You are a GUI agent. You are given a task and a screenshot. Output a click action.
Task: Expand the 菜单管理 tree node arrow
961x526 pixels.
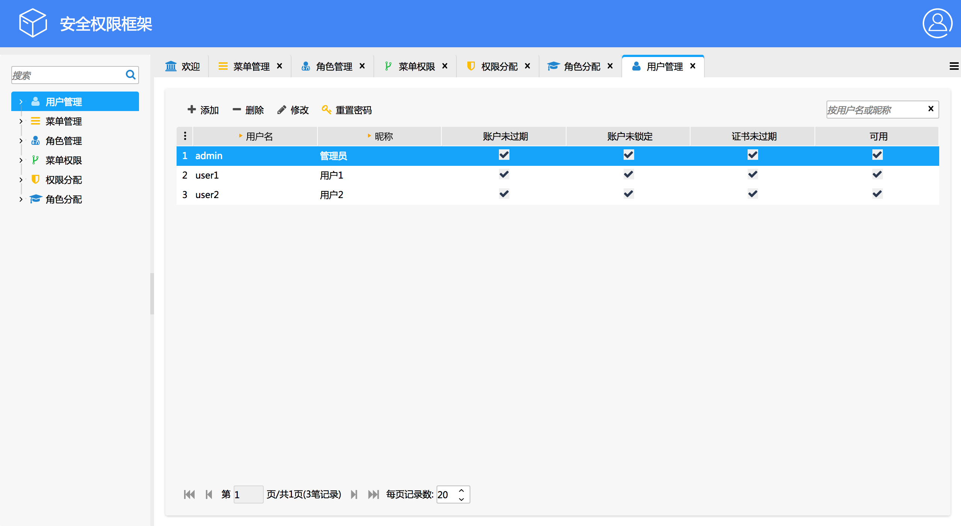[21, 121]
